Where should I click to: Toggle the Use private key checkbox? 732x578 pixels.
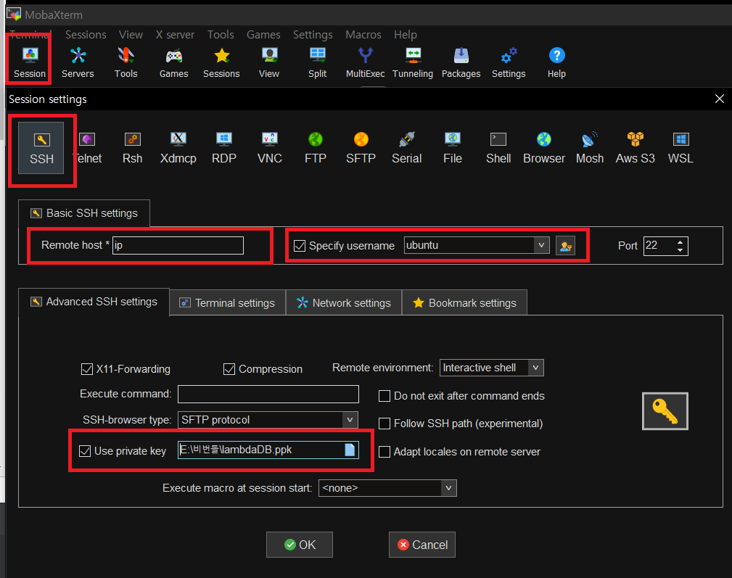84,451
